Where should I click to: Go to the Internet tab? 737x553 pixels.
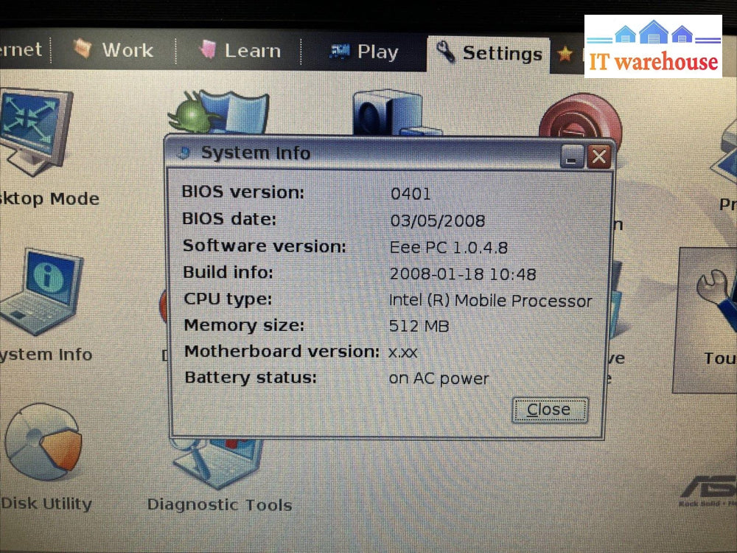tap(18, 50)
